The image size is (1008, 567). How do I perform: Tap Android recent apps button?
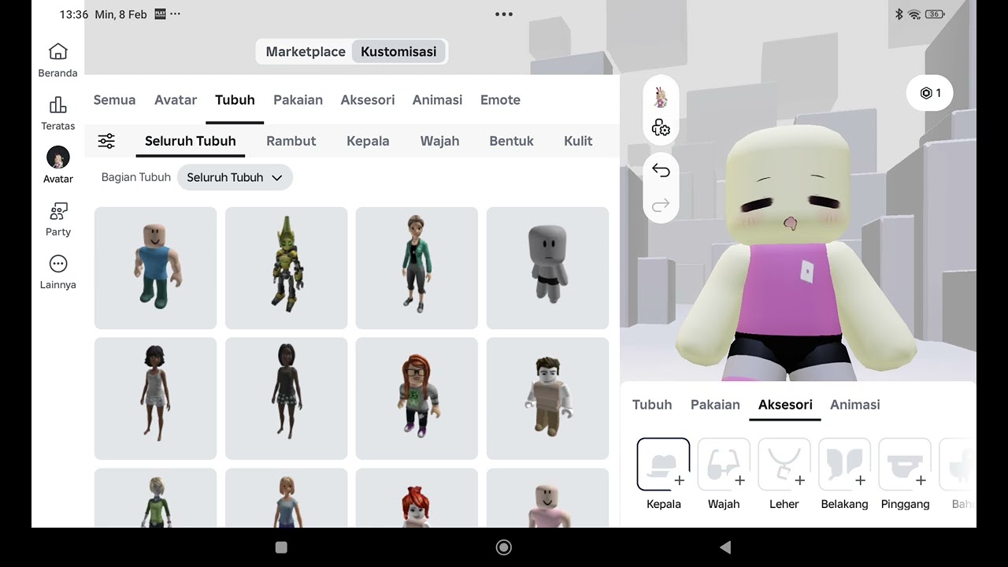pyautogui.click(x=281, y=547)
